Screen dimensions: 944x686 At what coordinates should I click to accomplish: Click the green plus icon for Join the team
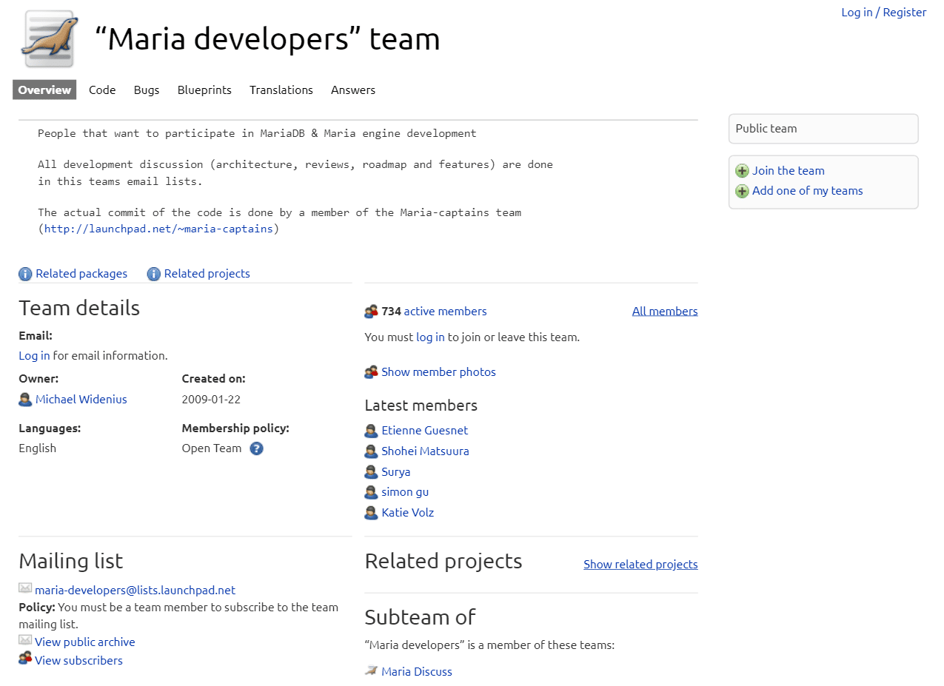[x=742, y=170]
